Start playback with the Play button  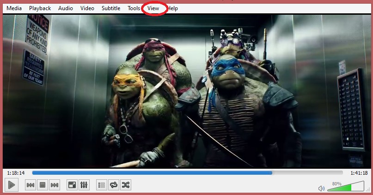pyautogui.click(x=12, y=185)
